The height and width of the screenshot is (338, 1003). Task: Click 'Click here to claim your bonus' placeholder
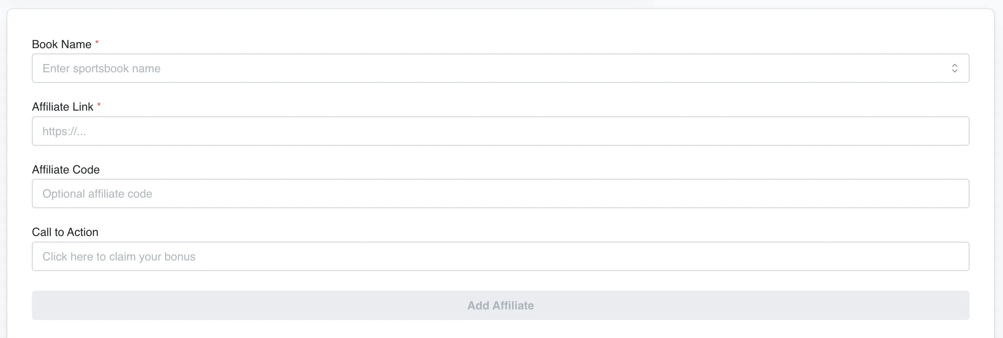119,257
